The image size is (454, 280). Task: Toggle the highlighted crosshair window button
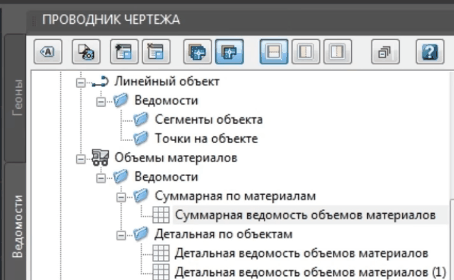(229, 52)
